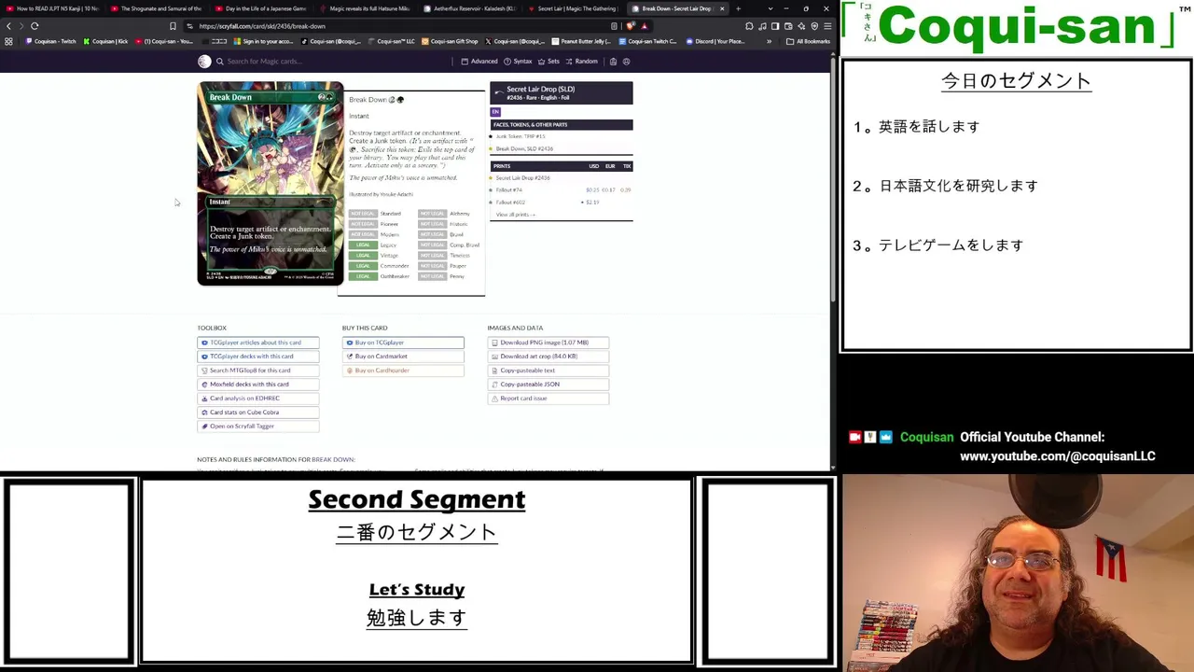Click Buy on Cardhoarder

pyautogui.click(x=403, y=371)
